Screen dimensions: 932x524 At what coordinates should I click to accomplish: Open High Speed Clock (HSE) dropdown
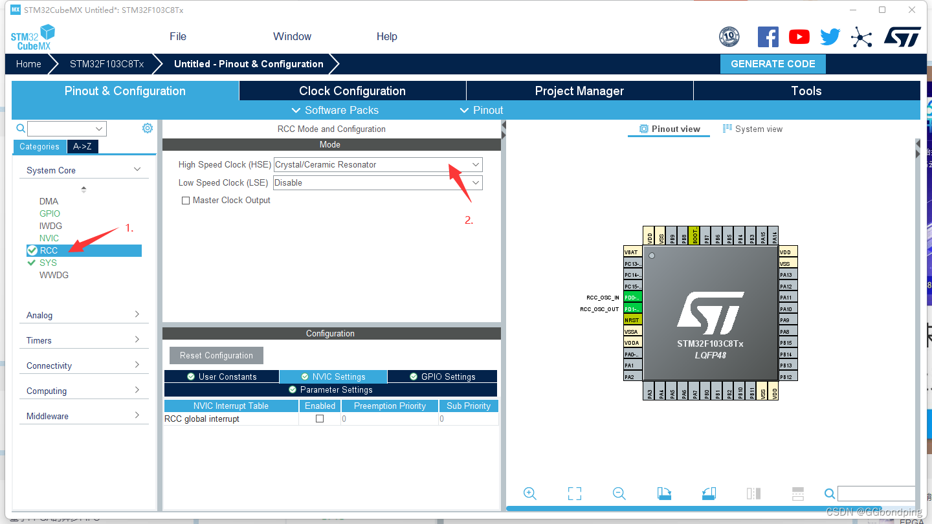tap(378, 164)
